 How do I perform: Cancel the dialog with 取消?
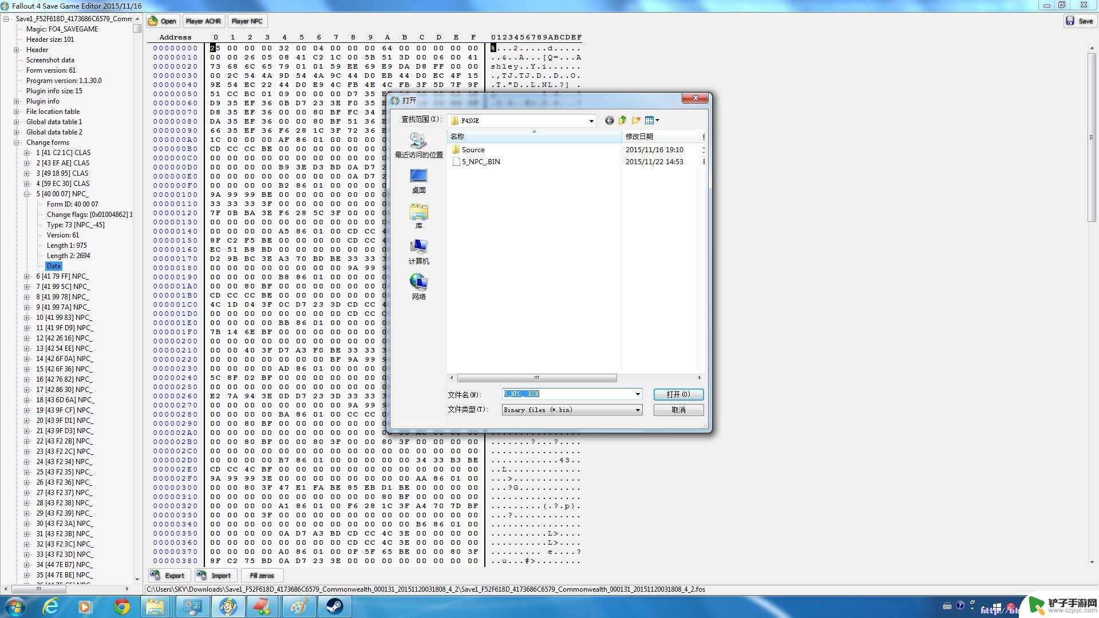(678, 410)
